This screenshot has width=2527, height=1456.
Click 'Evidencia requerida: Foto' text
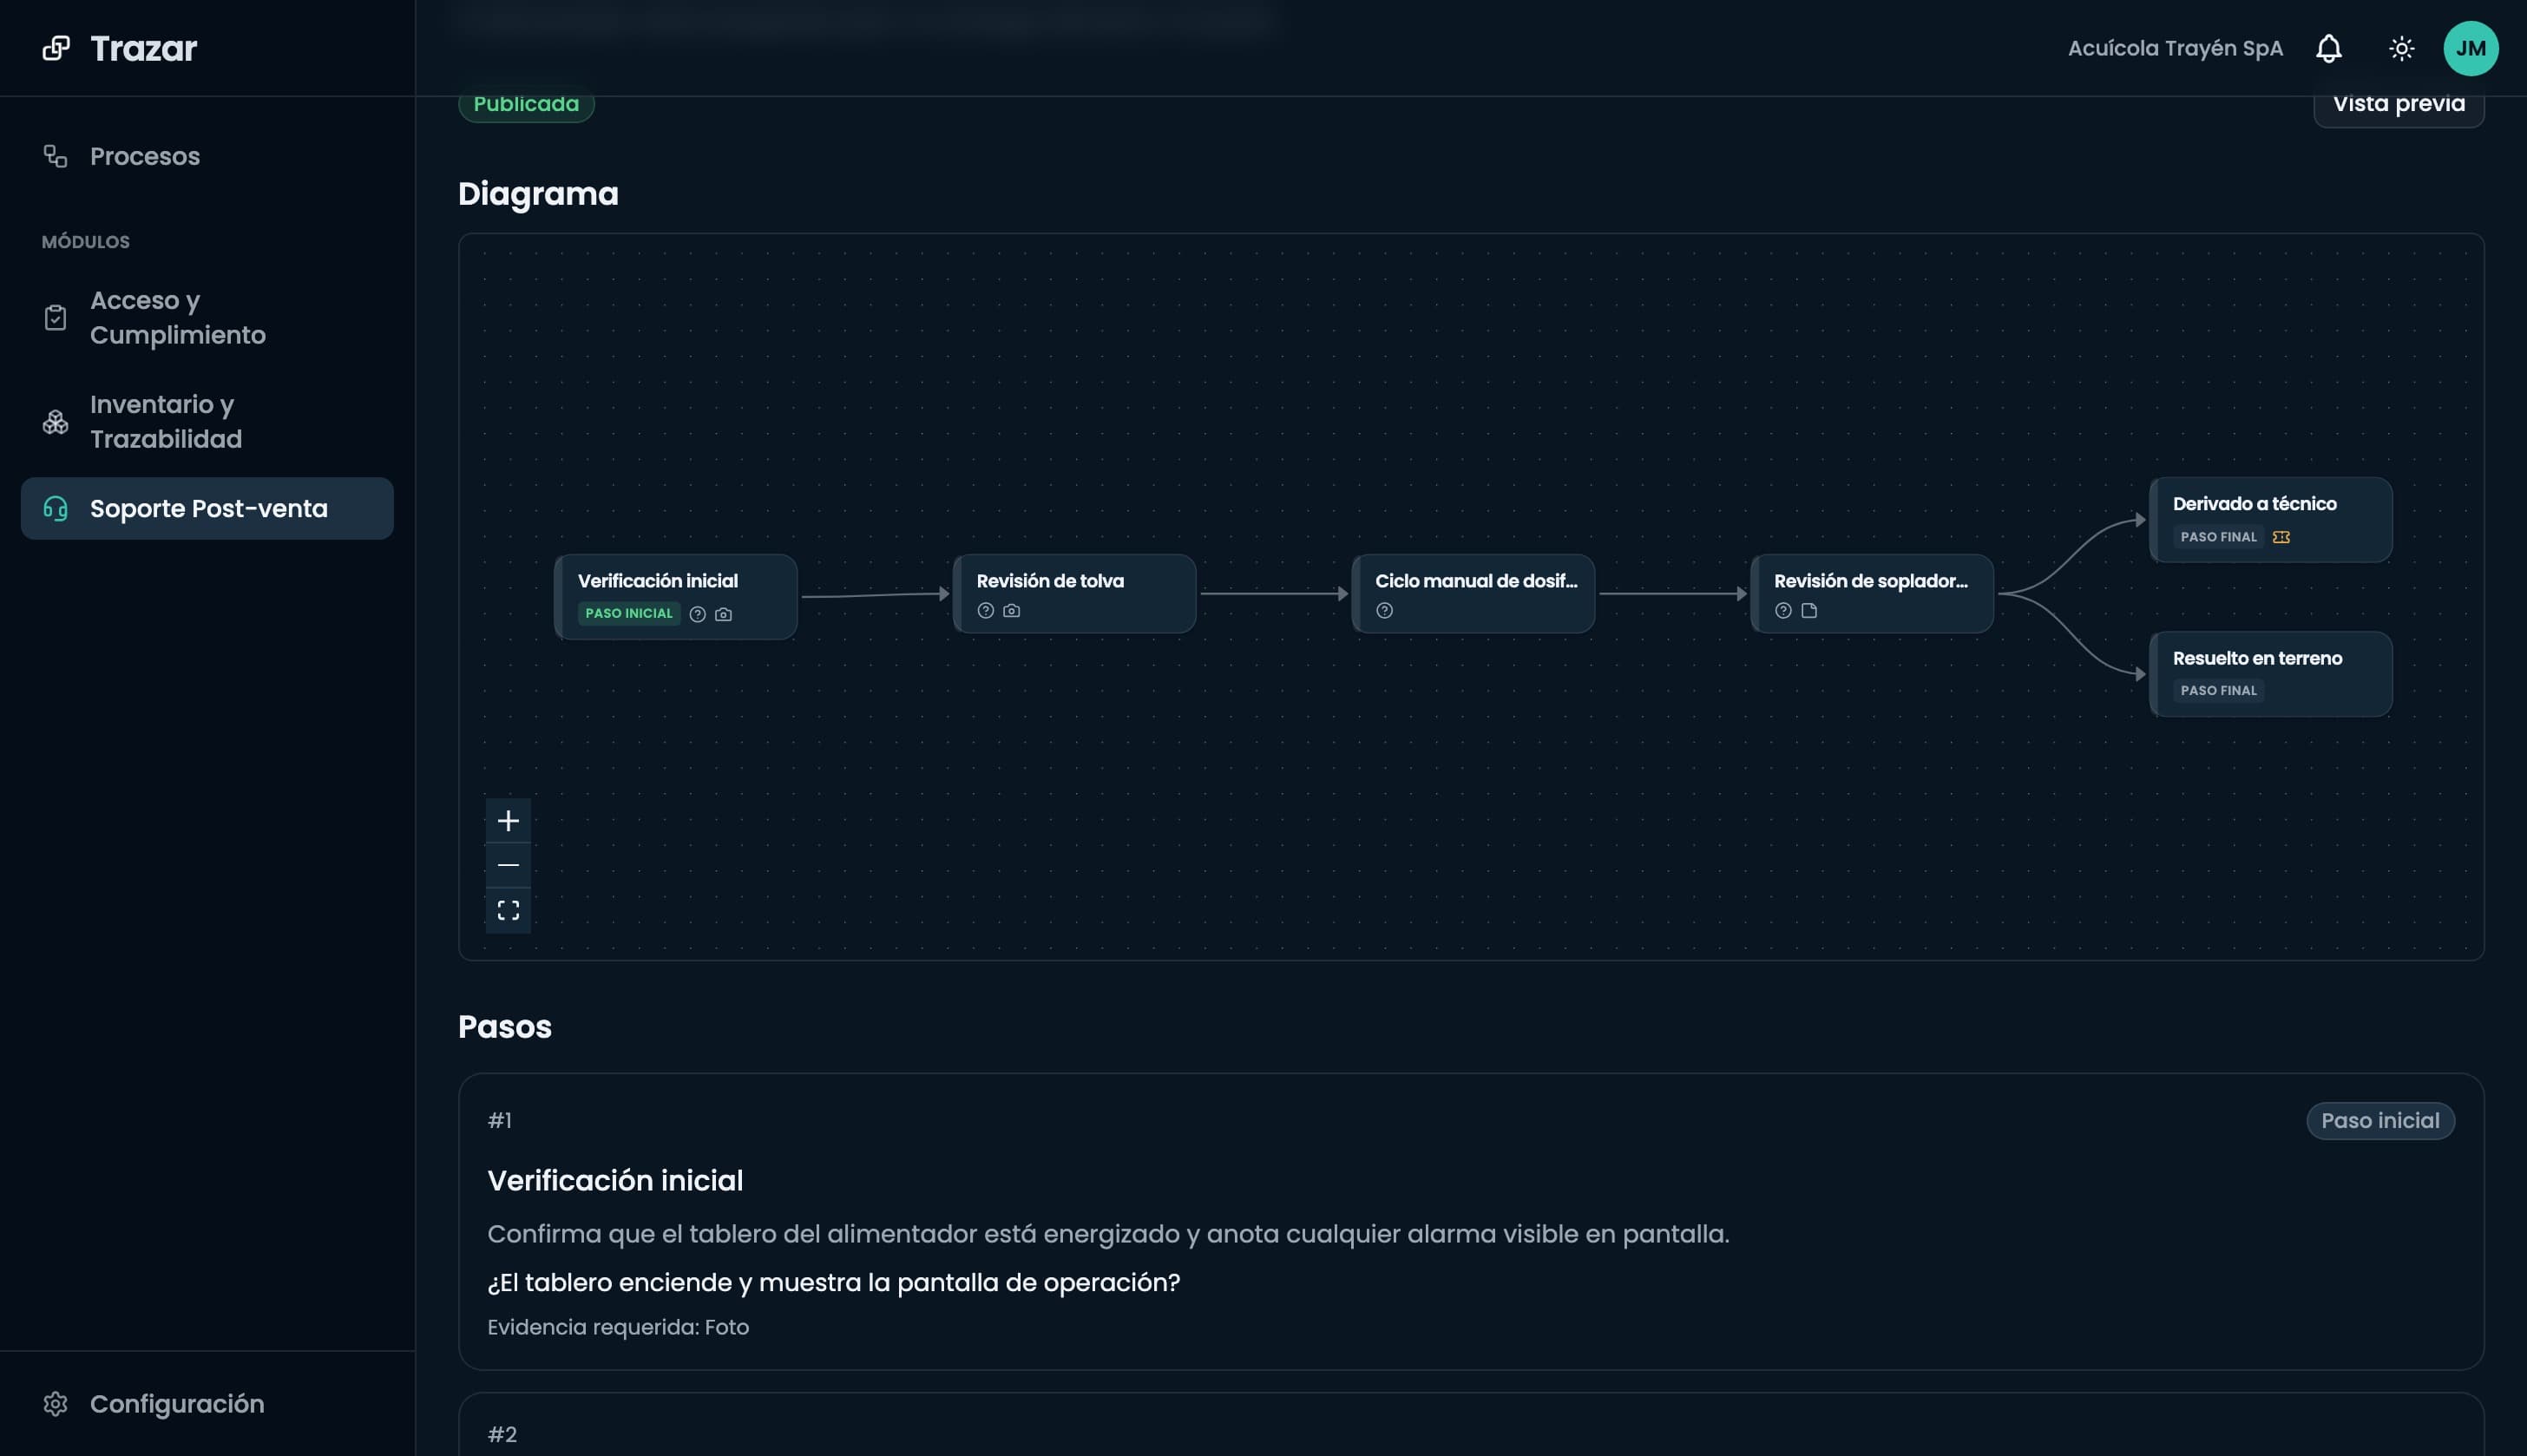pyautogui.click(x=618, y=1327)
